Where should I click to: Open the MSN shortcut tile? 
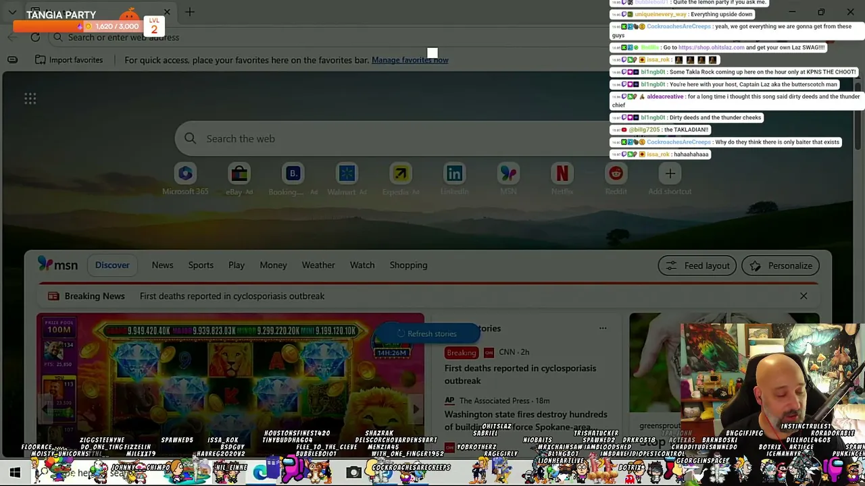tap(508, 180)
